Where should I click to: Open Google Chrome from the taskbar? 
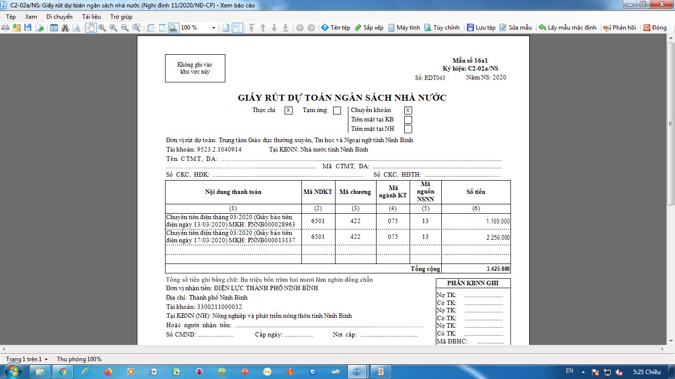click(x=63, y=372)
